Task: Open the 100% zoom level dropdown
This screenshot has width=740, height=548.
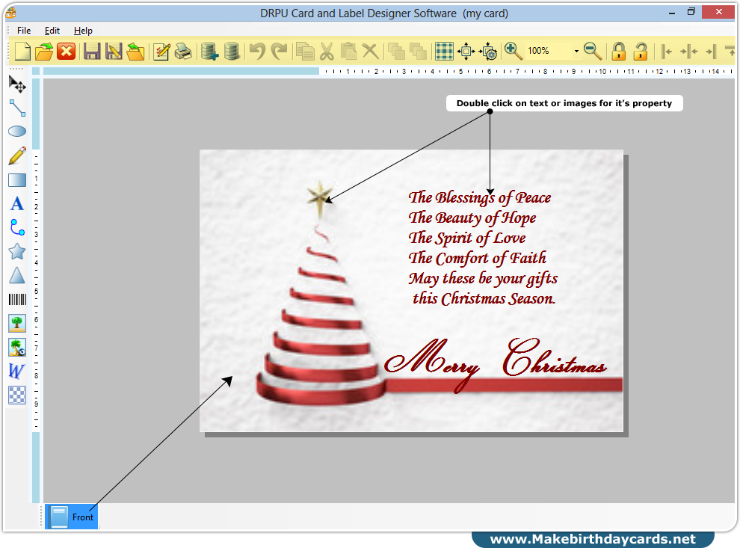Action: [576, 51]
